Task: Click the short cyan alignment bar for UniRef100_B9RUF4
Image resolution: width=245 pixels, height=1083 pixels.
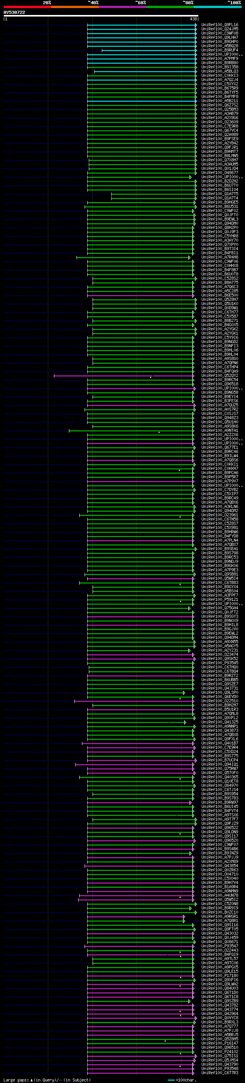Action: [150, 50]
